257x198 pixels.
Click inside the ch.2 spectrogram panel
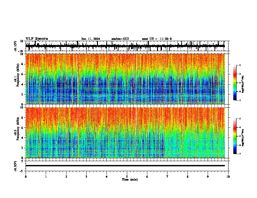(125, 133)
